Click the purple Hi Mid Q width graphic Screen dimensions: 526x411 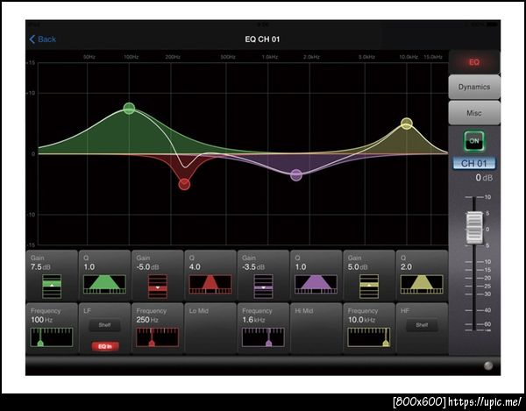[x=316, y=284]
